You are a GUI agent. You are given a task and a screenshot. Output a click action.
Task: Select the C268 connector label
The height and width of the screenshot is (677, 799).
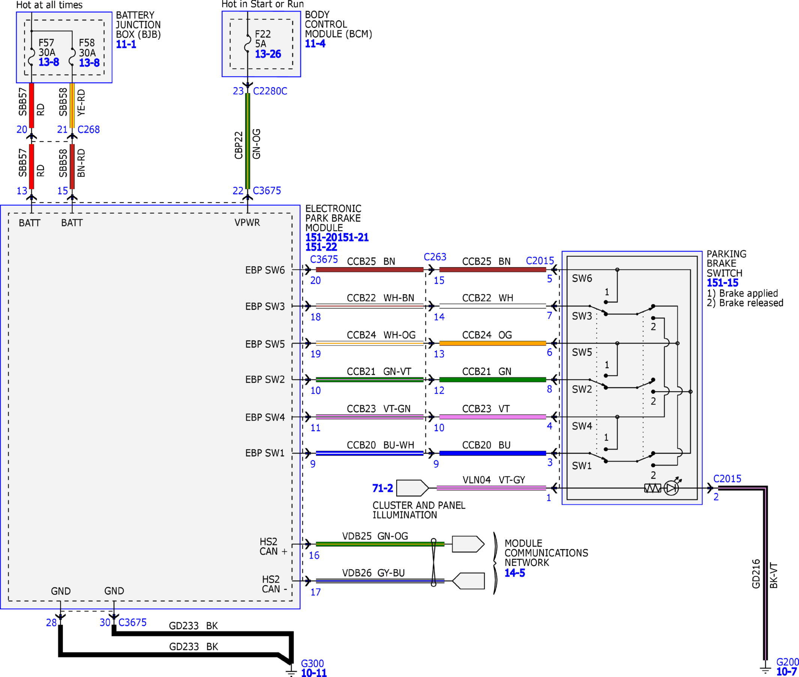(88, 129)
